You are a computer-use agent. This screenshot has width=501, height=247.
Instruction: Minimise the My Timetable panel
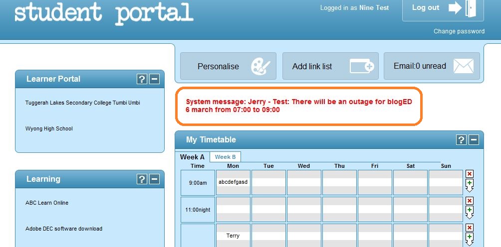click(x=474, y=140)
